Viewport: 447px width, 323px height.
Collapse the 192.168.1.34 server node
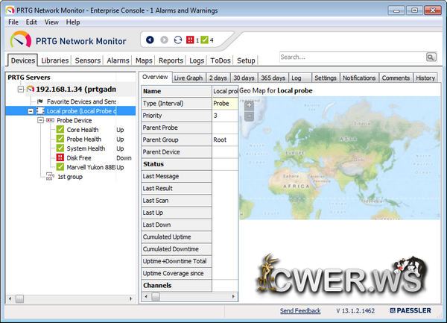tap(19, 90)
